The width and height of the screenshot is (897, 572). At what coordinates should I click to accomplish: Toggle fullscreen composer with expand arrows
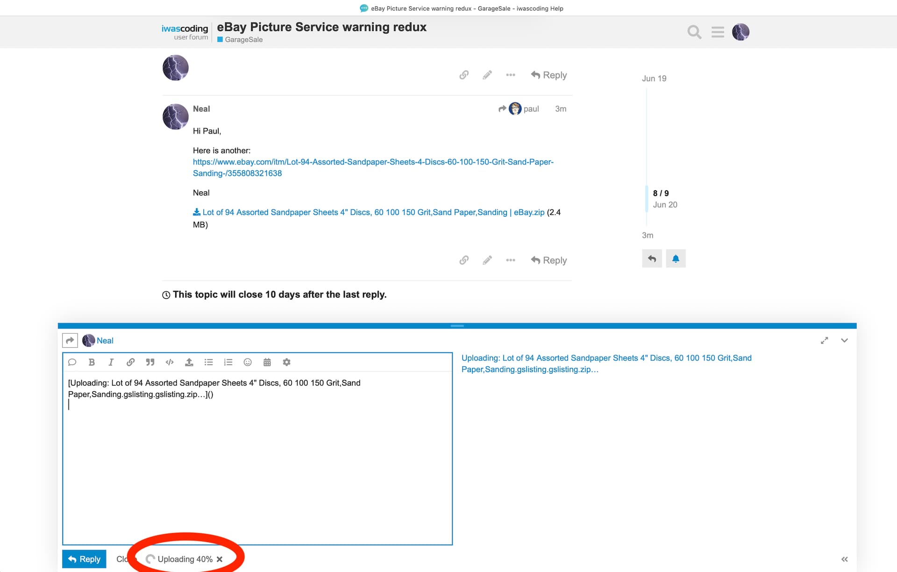[825, 340]
